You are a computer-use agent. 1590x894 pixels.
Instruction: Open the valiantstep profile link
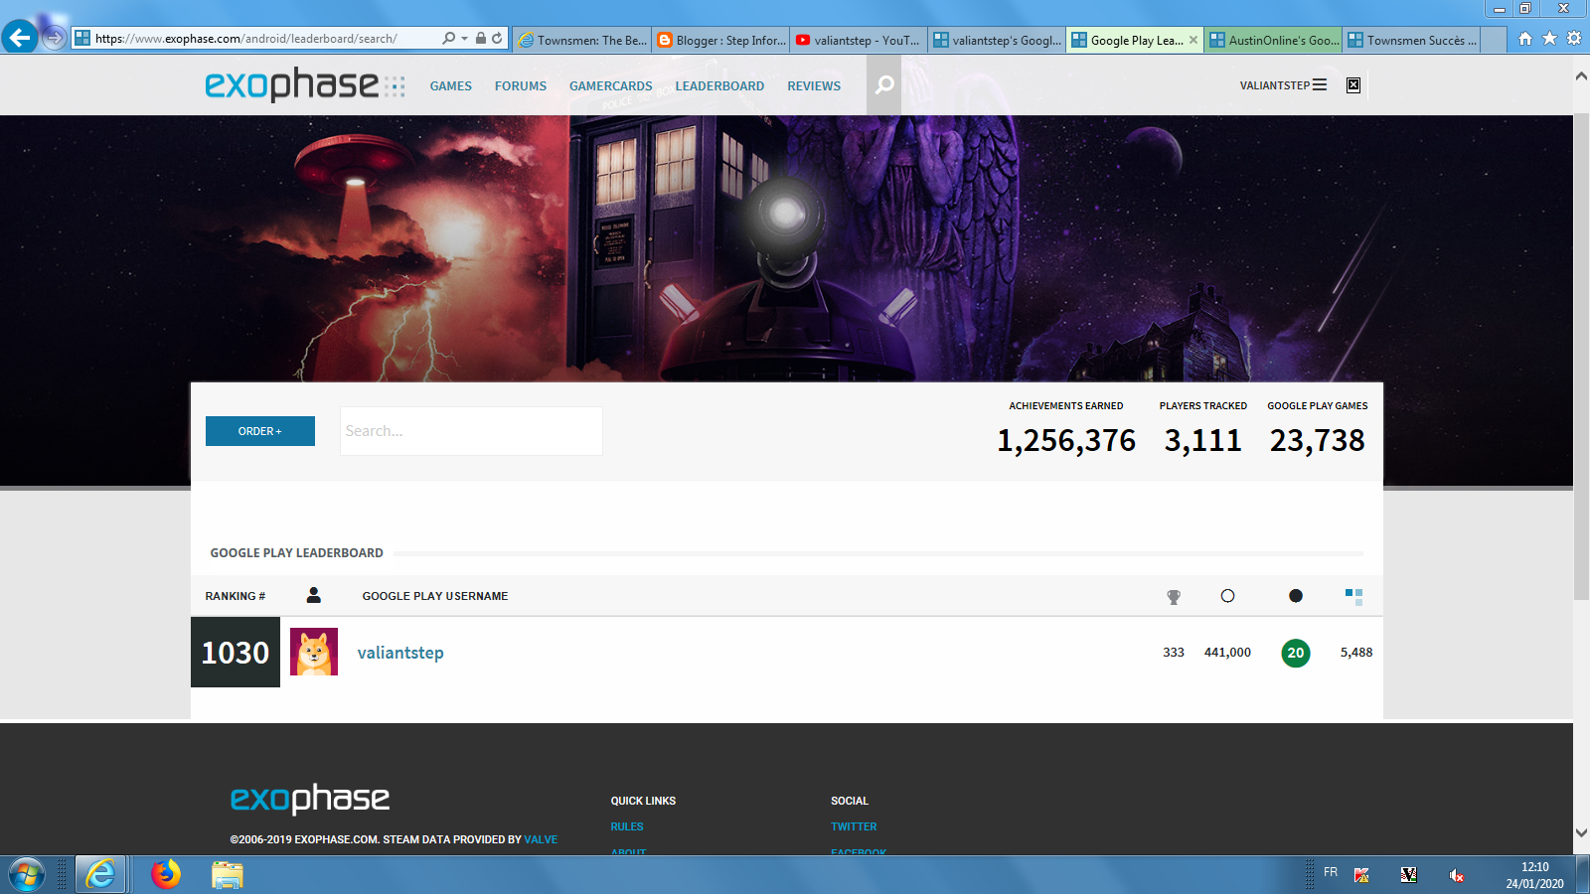tap(400, 653)
